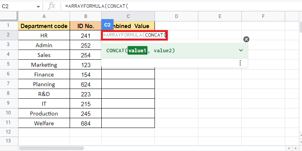This screenshot has width=302, height=151.
Task: Select ID cell with value 684
Action: tap(86, 123)
